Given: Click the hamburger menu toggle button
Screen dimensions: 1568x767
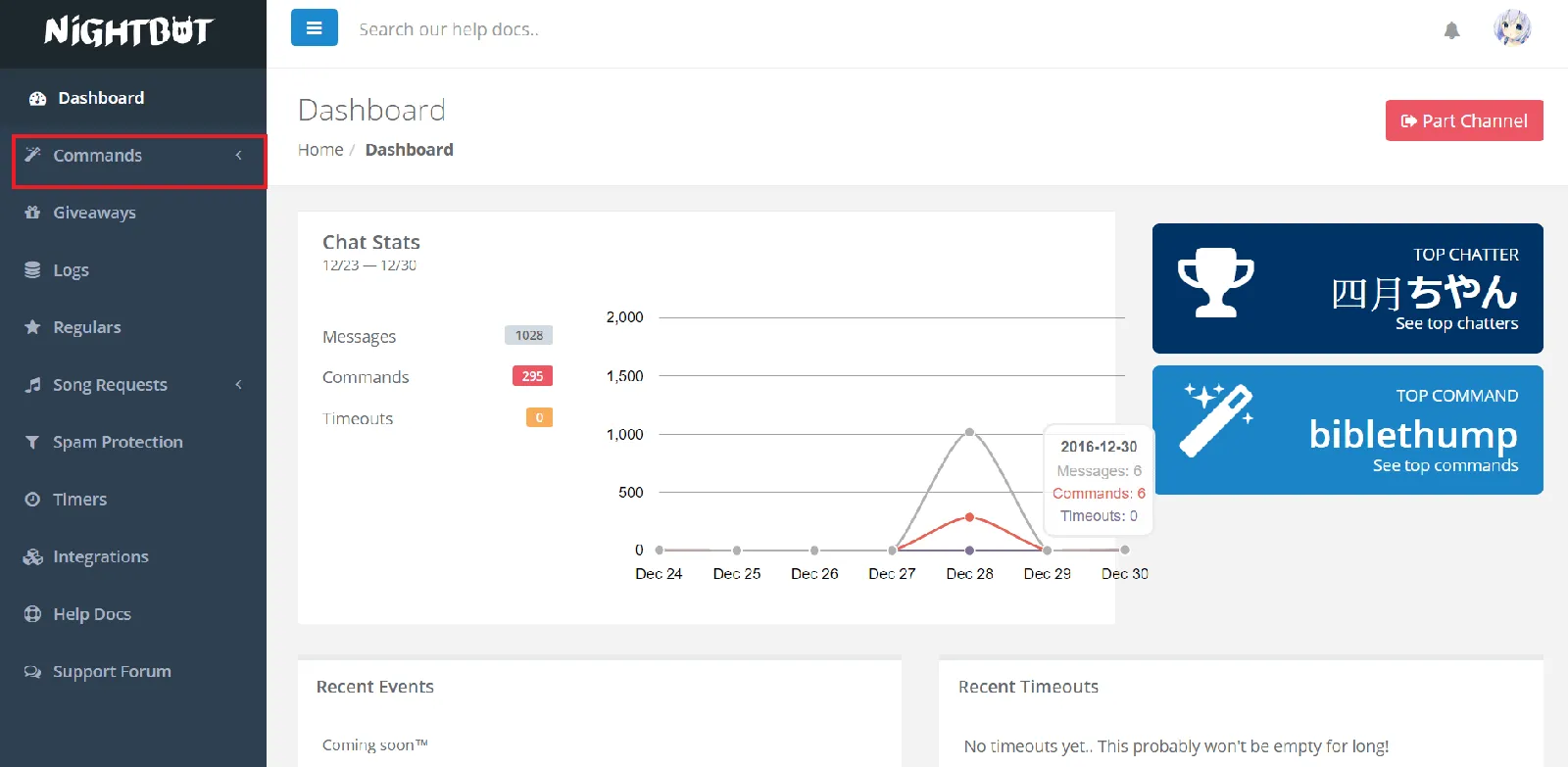Looking at the screenshot, I should (x=314, y=28).
